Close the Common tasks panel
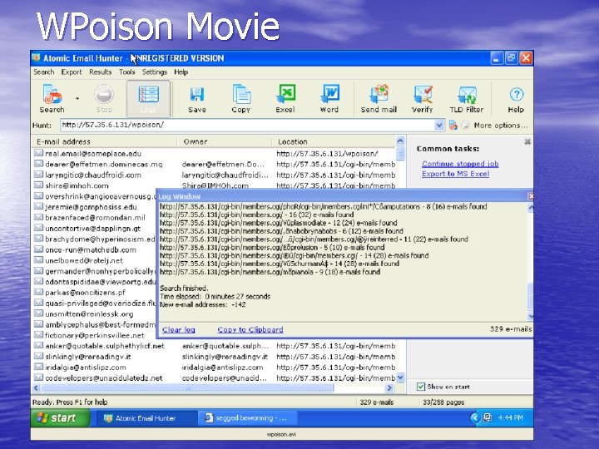This screenshot has width=599, height=449. [x=527, y=141]
